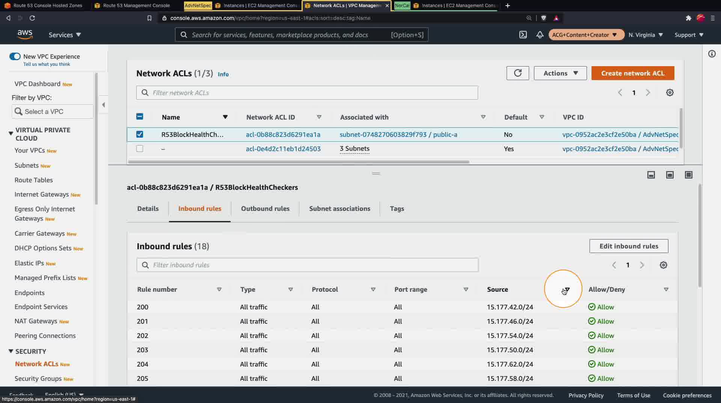
Task: Collapse the Security sidebar section
Action: 11,351
